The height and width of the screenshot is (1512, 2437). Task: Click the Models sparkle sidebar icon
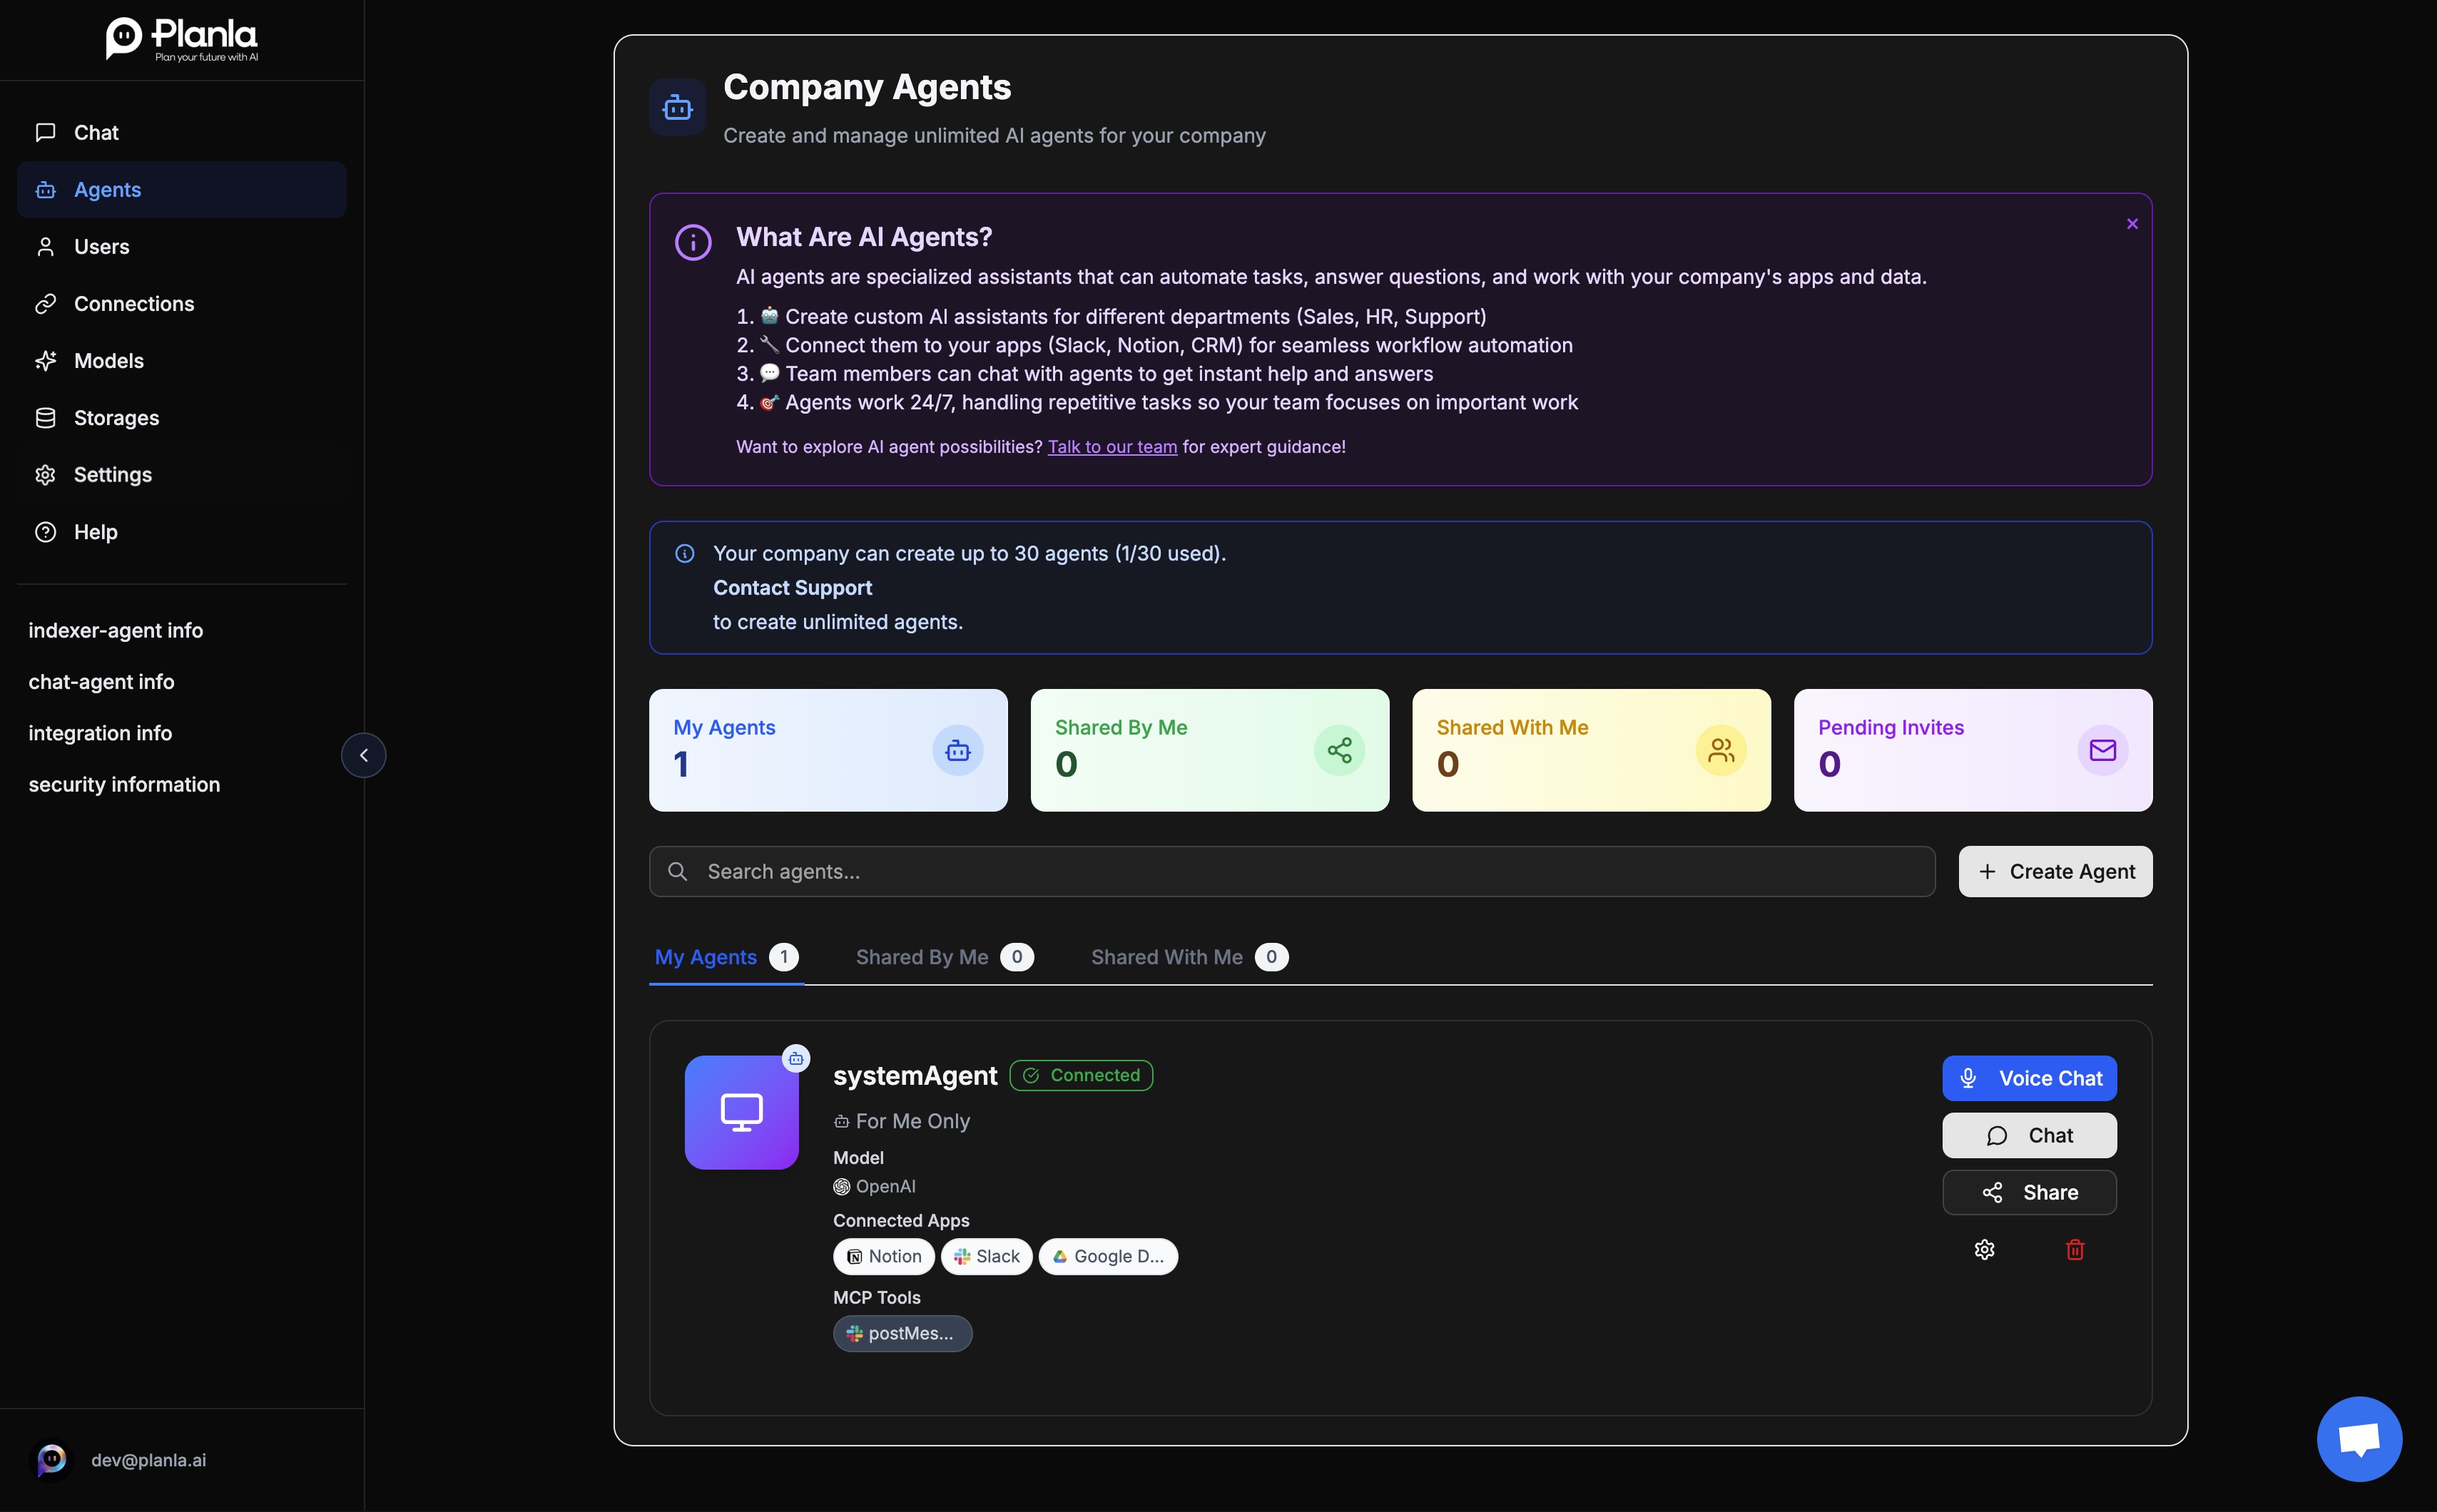[x=46, y=361]
